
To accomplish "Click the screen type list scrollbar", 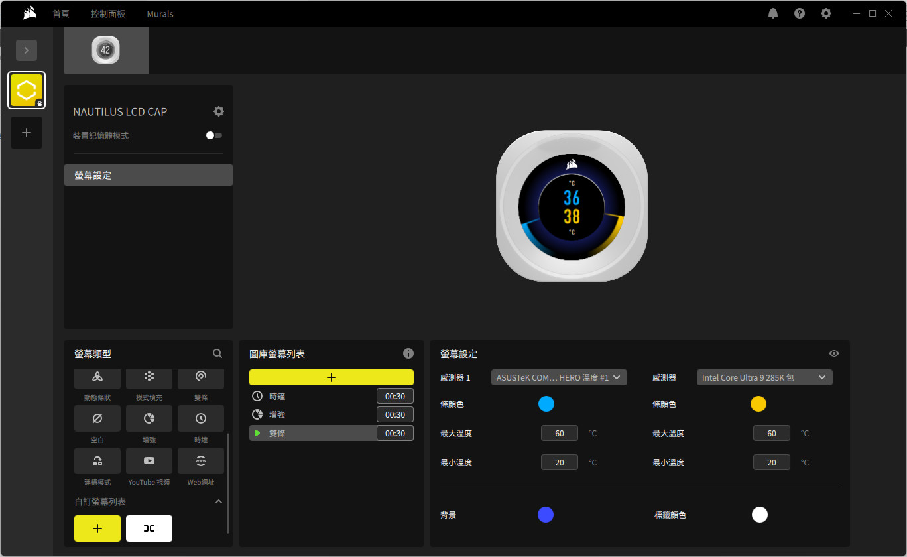I will click(228, 483).
